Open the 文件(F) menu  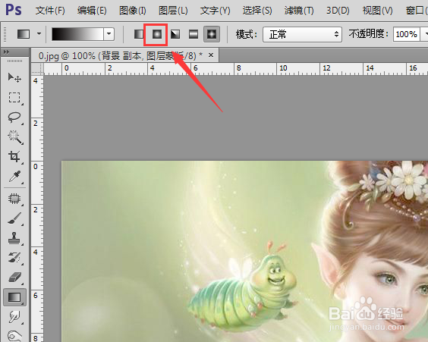pos(50,11)
